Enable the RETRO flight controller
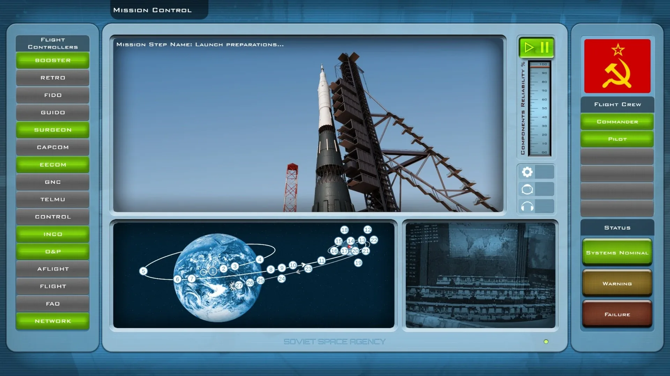670x376 pixels. [53, 78]
